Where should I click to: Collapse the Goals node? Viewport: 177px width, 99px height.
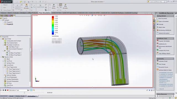[3, 51]
